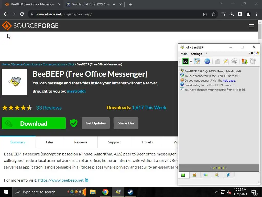Viewport: 262px width, 197px height.
Task: Click the taskbar search box
Action: [x=49, y=192]
